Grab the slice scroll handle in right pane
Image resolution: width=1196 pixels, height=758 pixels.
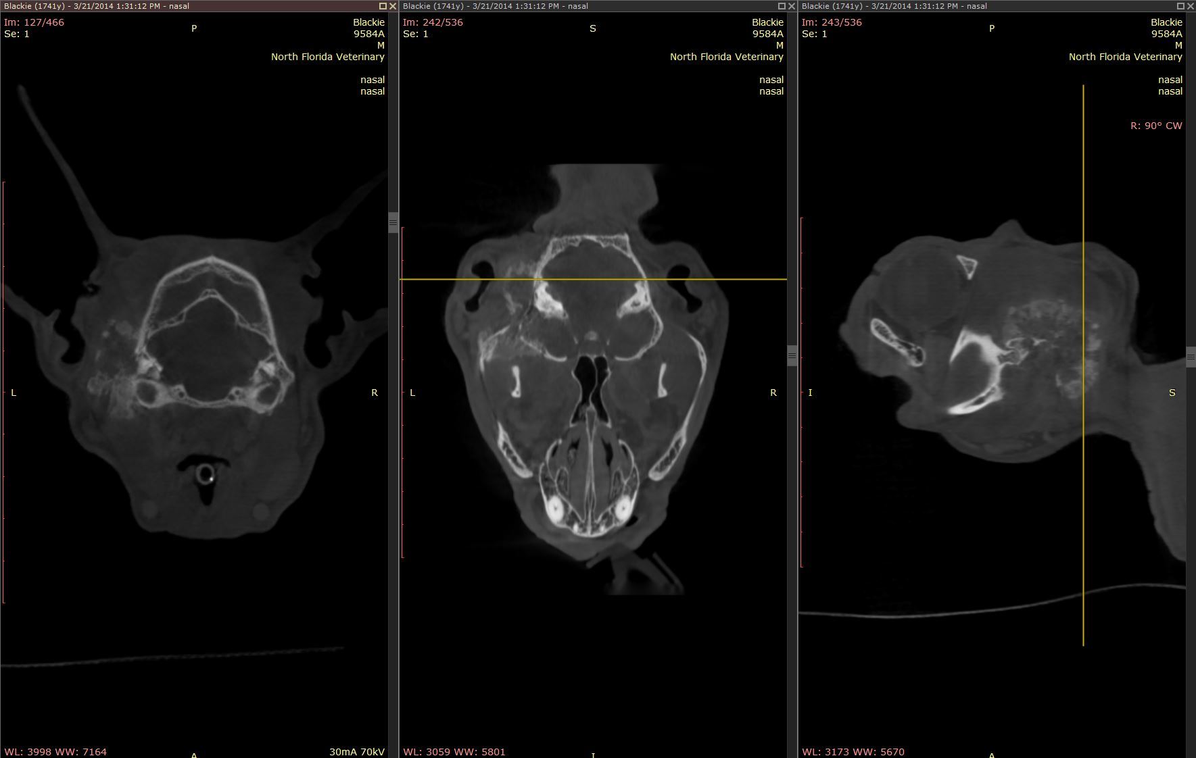1191,356
